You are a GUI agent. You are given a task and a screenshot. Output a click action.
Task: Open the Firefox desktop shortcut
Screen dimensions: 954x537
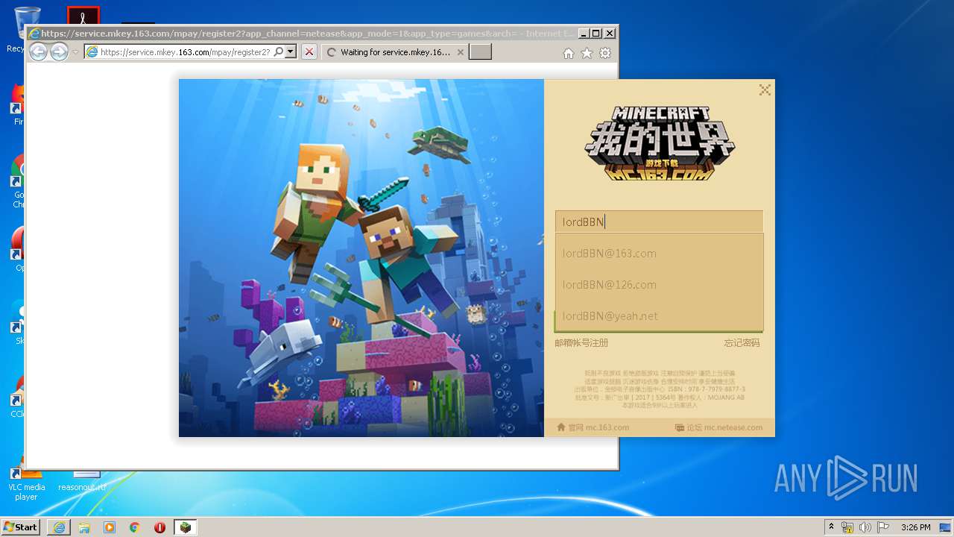coord(18,104)
